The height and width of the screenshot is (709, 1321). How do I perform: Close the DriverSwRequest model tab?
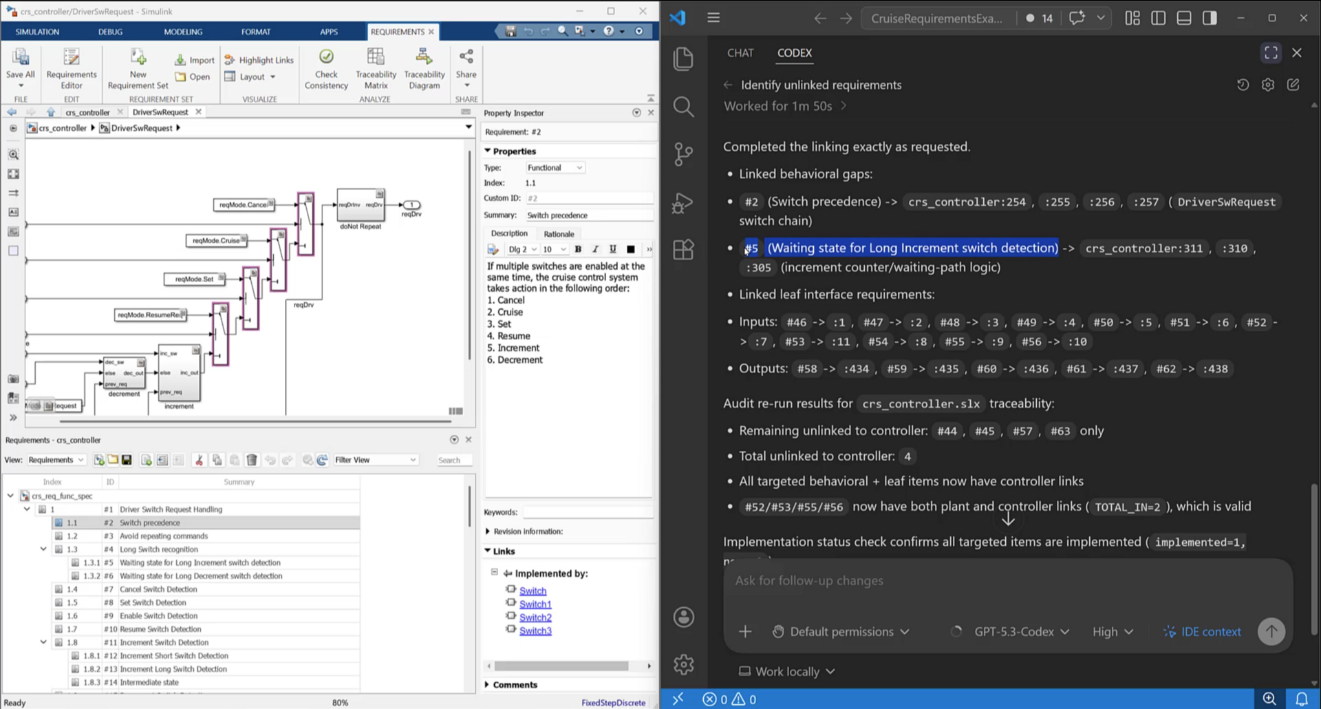(199, 112)
